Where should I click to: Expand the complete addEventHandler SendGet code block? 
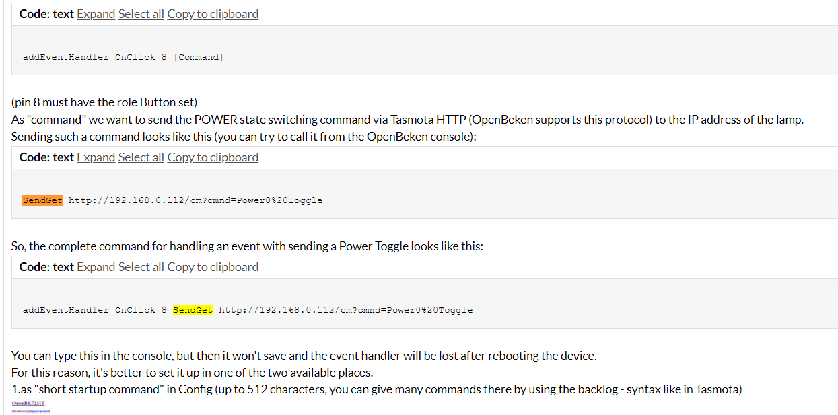(96, 267)
